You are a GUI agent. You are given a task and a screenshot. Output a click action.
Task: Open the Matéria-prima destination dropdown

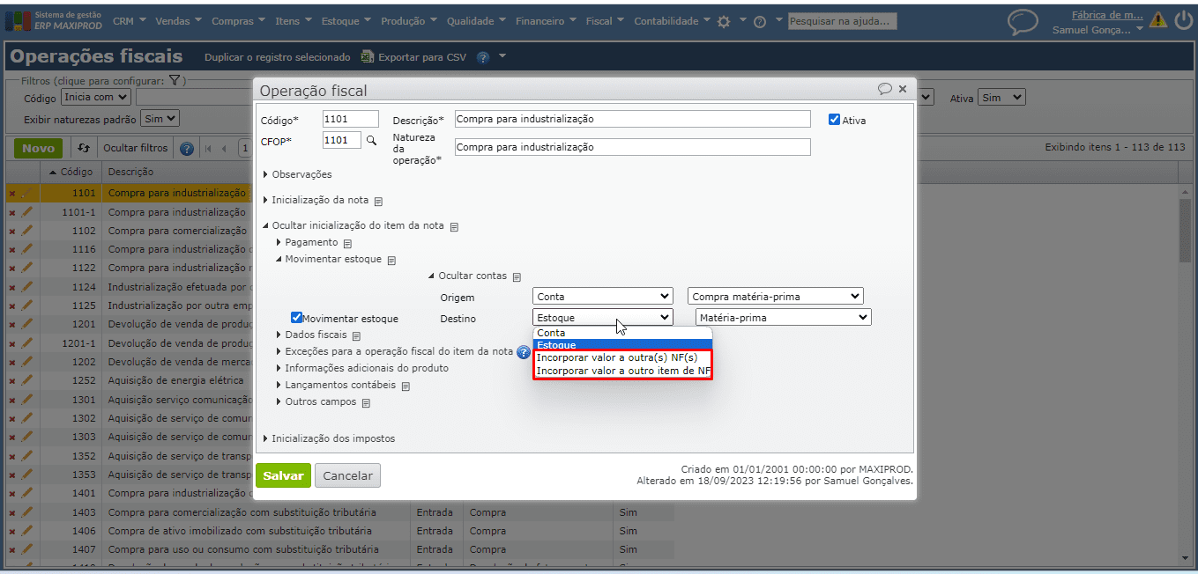[783, 317]
